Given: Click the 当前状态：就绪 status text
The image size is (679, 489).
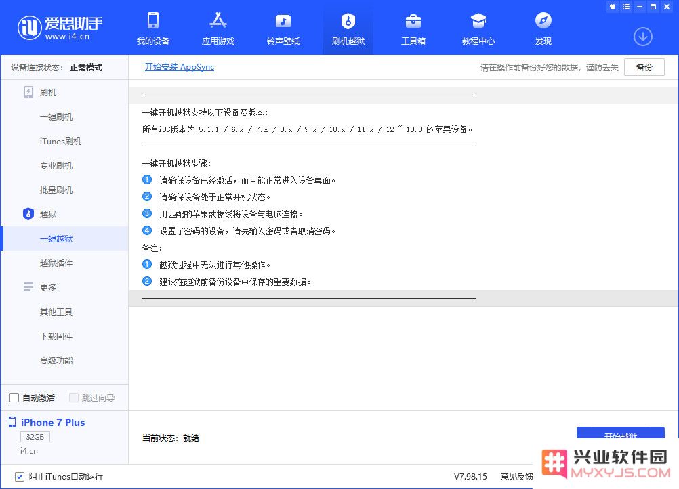Looking at the screenshot, I should [171, 438].
